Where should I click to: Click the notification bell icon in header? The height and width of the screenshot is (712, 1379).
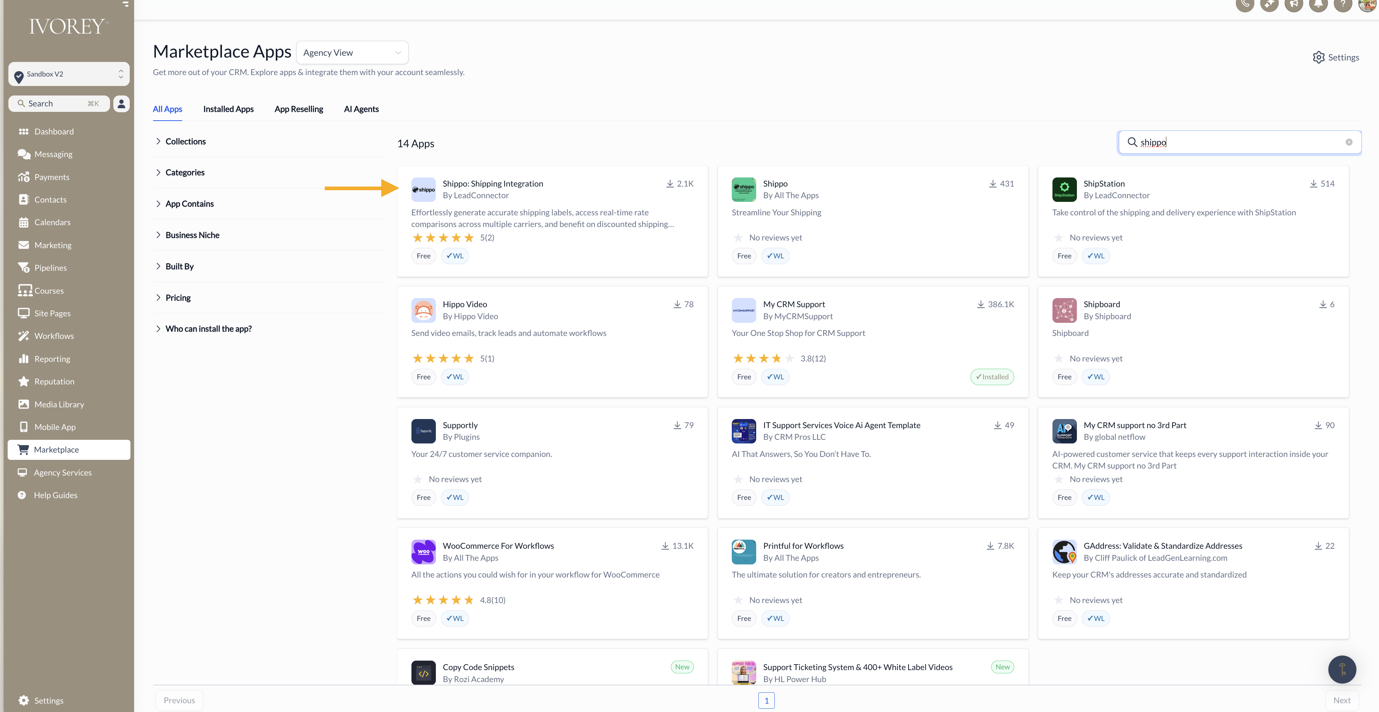(x=1318, y=4)
